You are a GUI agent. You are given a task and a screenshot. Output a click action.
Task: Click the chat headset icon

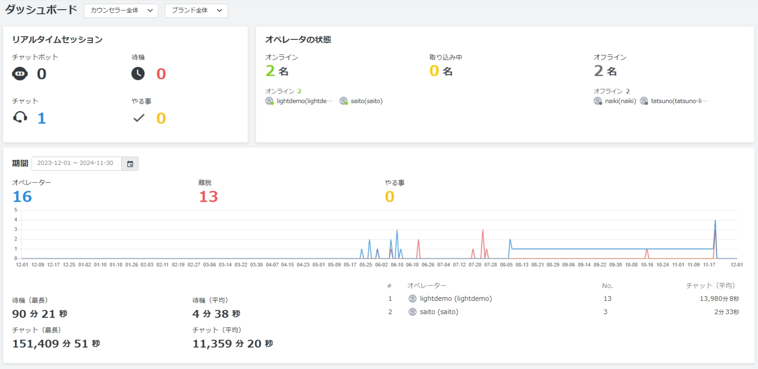pos(20,117)
